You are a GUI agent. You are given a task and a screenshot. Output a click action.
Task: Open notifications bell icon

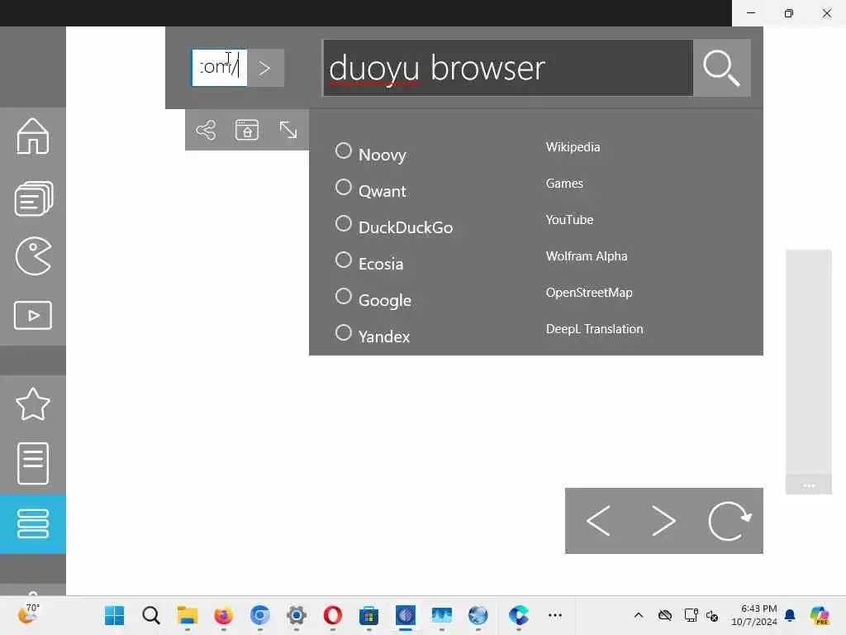[790, 615]
